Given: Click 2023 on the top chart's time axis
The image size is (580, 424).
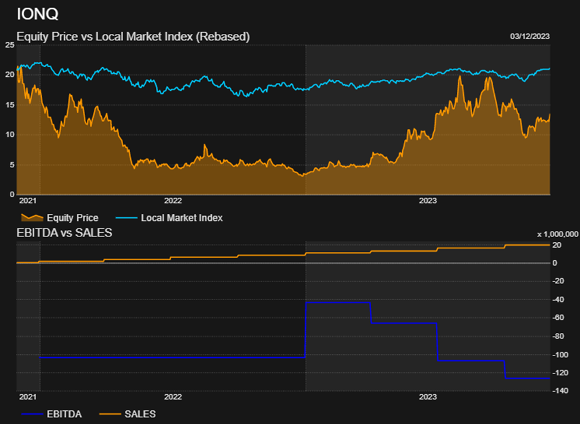Looking at the screenshot, I should (x=428, y=201).
